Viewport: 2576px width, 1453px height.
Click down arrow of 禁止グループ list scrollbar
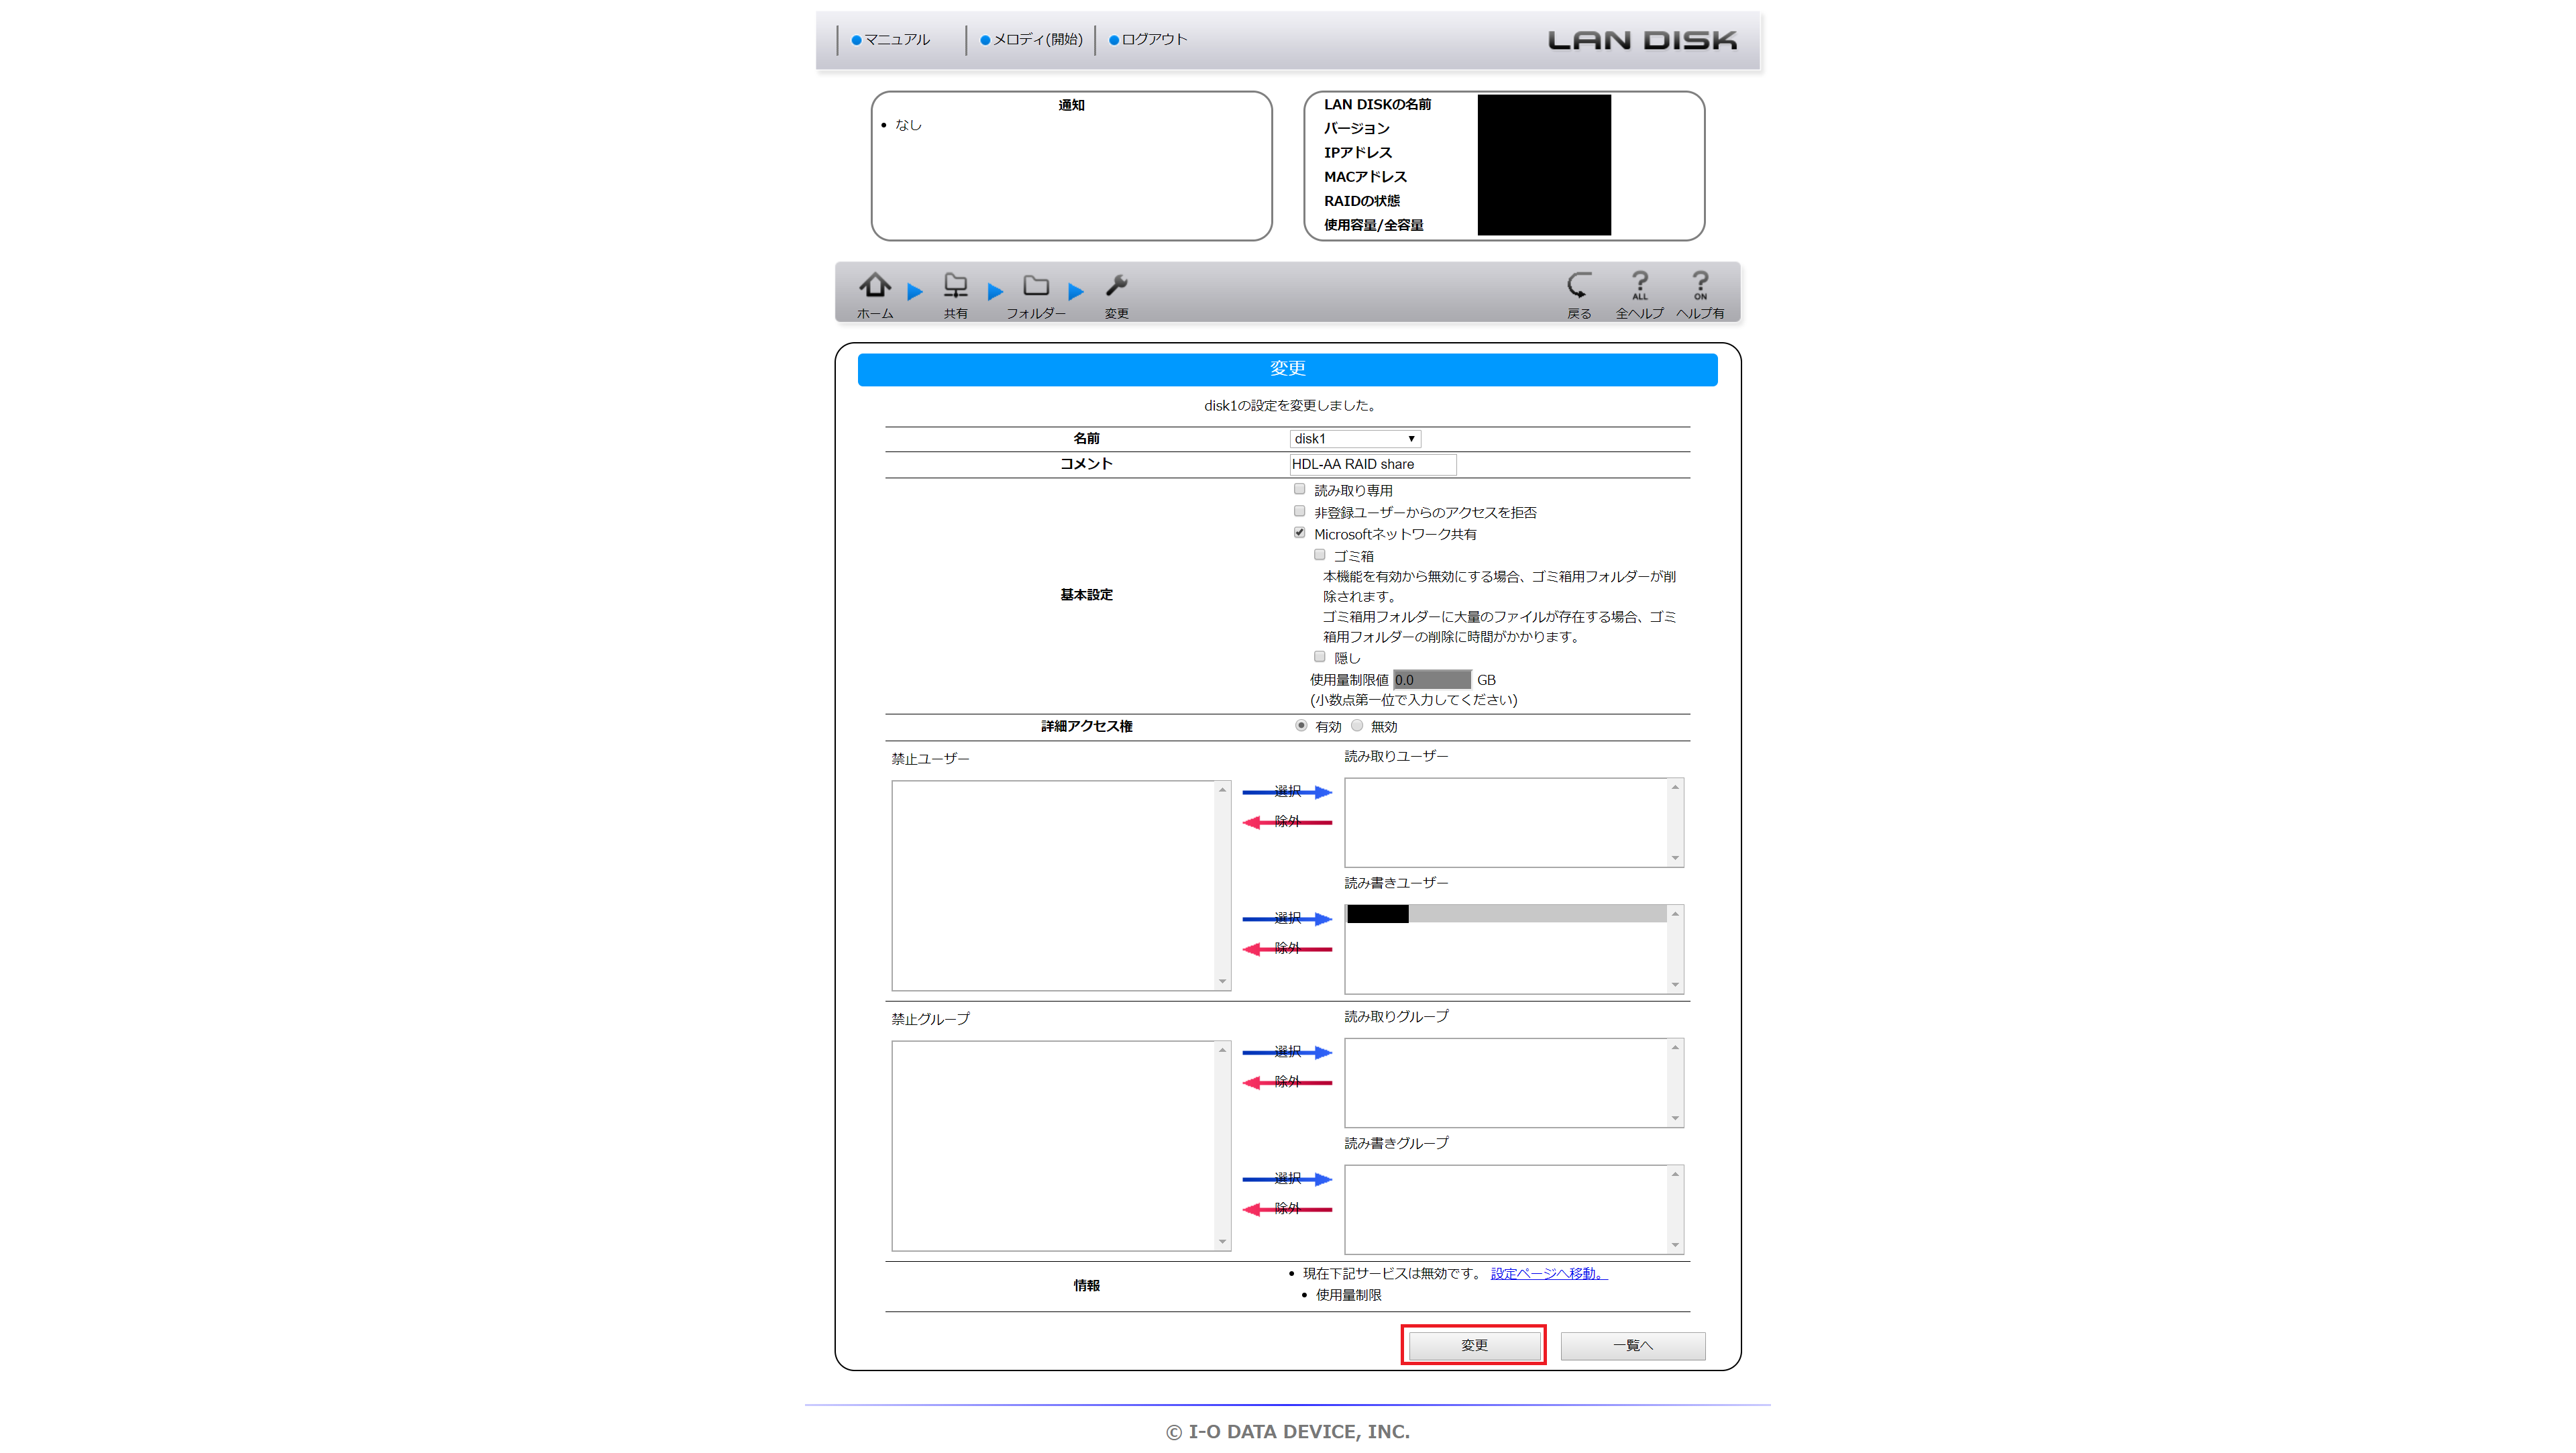coord(1222,1242)
